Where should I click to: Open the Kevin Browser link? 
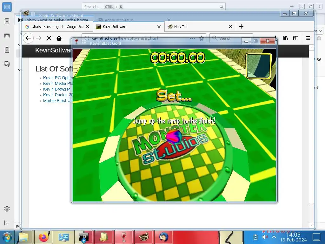(x=56, y=89)
